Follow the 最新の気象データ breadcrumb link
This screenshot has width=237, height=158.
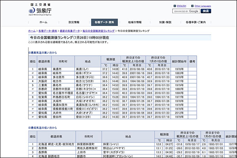[x=70, y=30]
